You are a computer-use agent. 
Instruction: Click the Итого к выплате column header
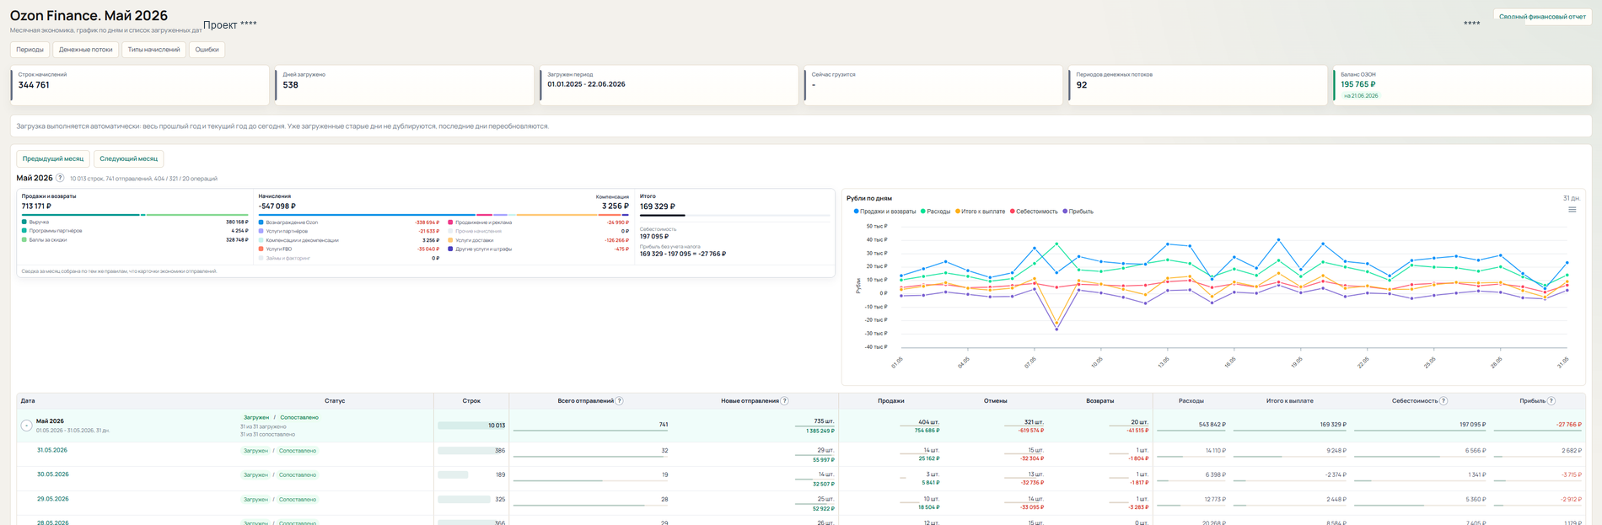(1289, 401)
